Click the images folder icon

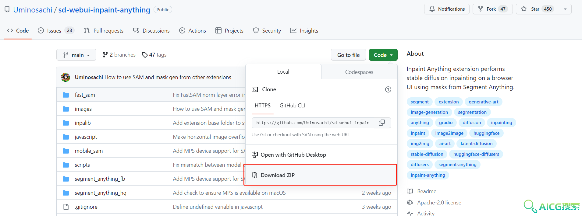(x=66, y=109)
